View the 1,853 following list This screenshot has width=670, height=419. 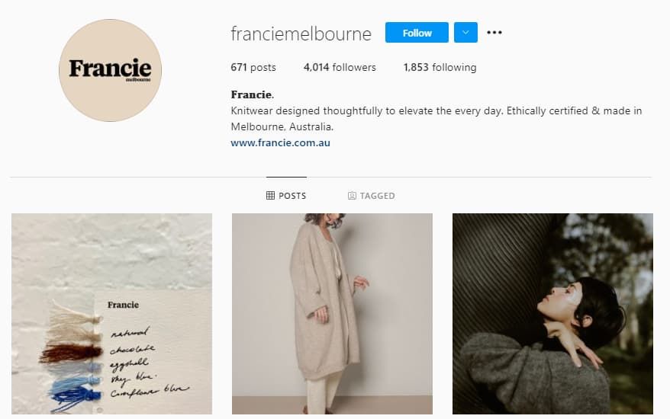pyautogui.click(x=440, y=67)
